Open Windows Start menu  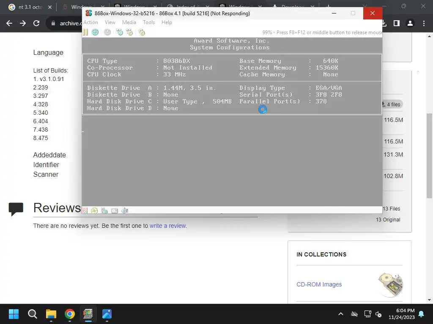tap(14, 314)
